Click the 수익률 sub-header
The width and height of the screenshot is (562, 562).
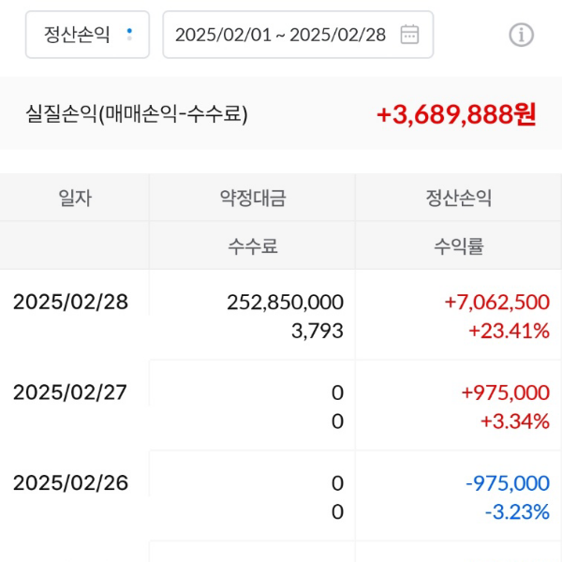coord(458,246)
